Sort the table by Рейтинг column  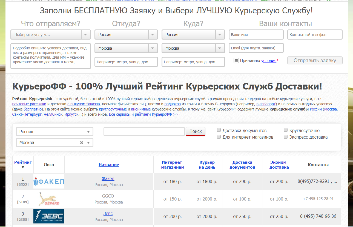click(x=23, y=162)
